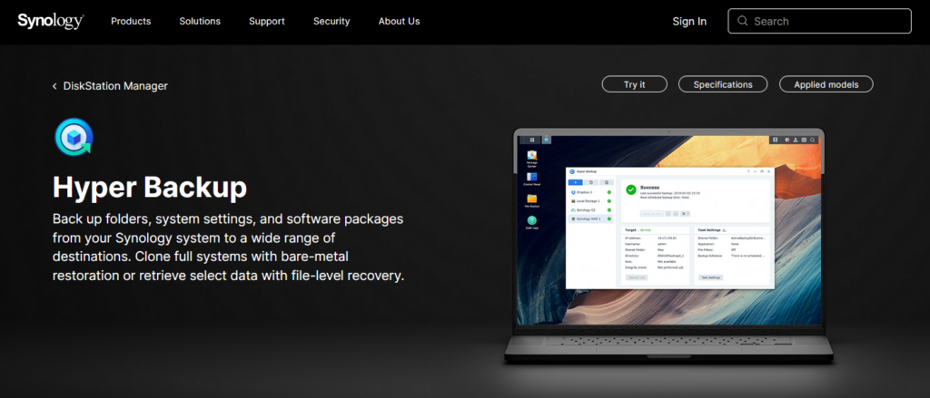Click the Sign In link
The image size is (930, 398).
[689, 22]
